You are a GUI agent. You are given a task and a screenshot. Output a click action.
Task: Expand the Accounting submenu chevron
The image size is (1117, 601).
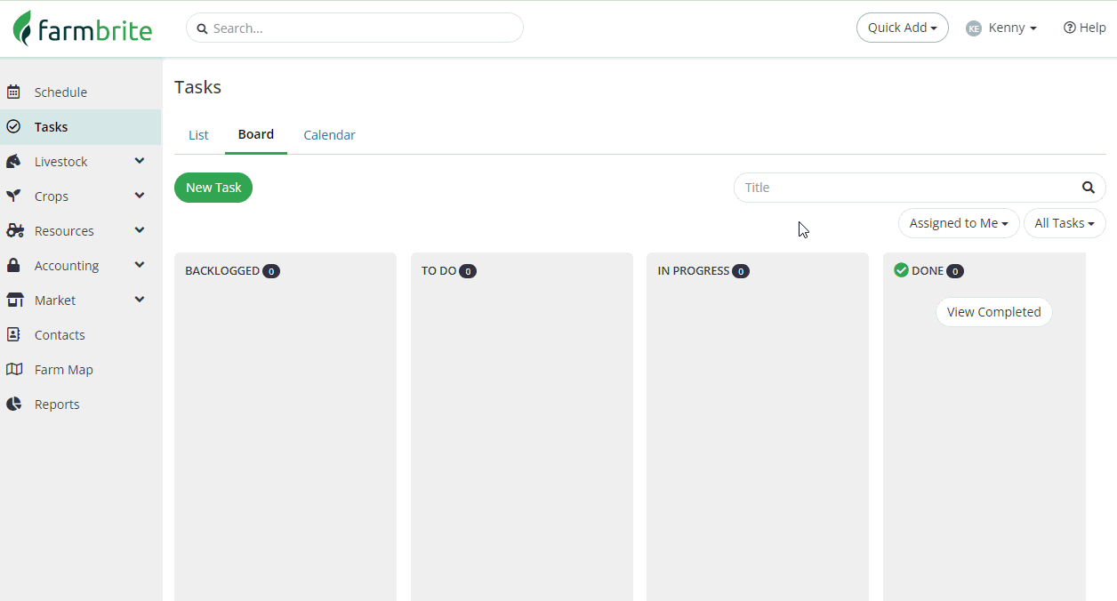[x=139, y=265]
